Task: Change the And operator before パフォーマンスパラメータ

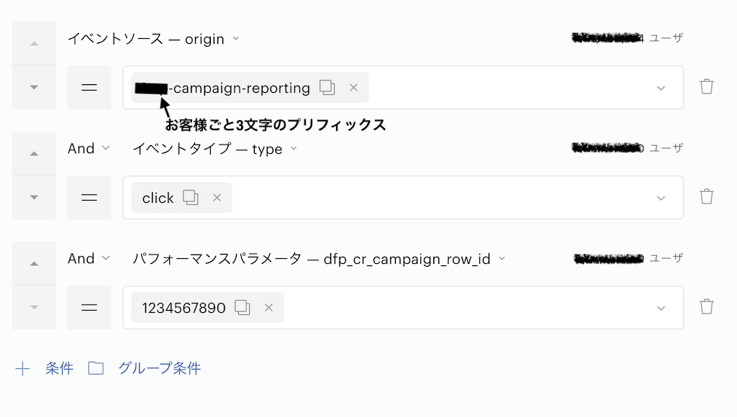Action: pyautogui.click(x=89, y=258)
